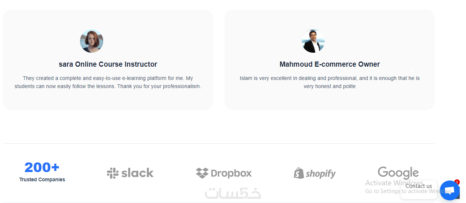Click the Dropbox logo

pos(224,173)
